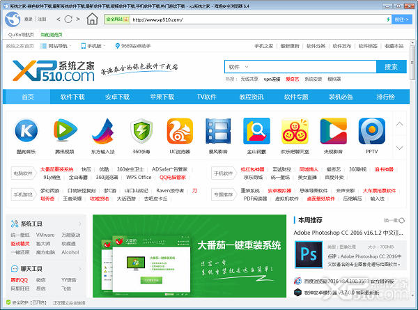
Task: Expand the 系统工具 section arrow
Action: coord(79,224)
